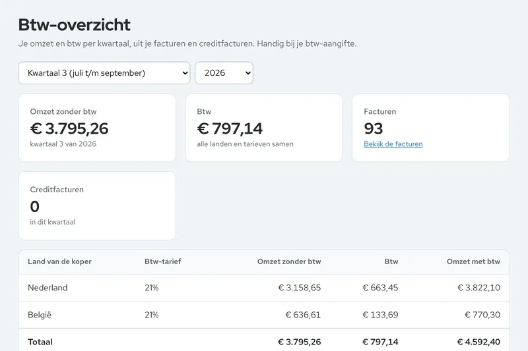Open the year dropdown showing 2026
This screenshot has height=351, width=528.
(x=224, y=73)
